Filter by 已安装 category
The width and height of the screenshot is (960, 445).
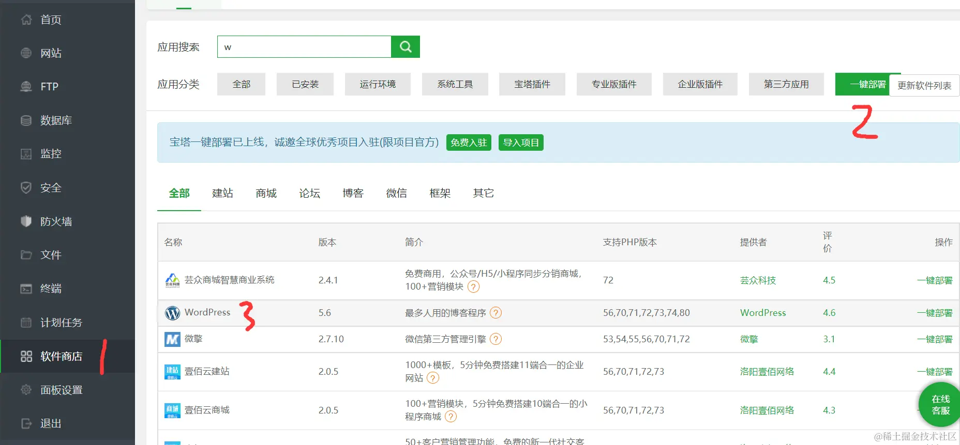pos(305,84)
